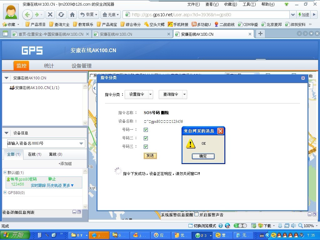Click the system tray clock 7:35
The width and height of the screenshot is (320, 240).
pyautogui.click(x=311, y=235)
